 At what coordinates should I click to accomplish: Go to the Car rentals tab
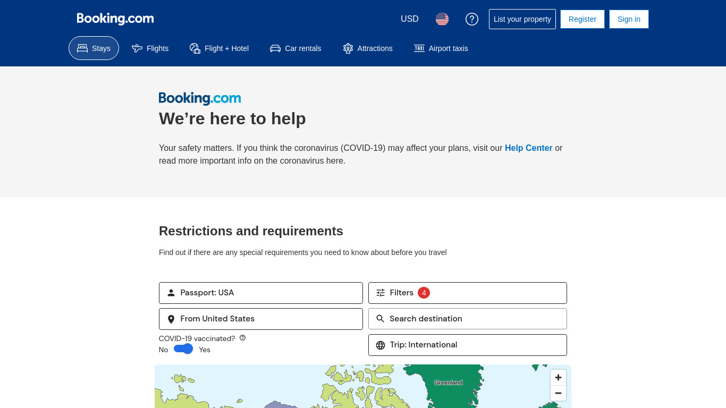tap(296, 48)
